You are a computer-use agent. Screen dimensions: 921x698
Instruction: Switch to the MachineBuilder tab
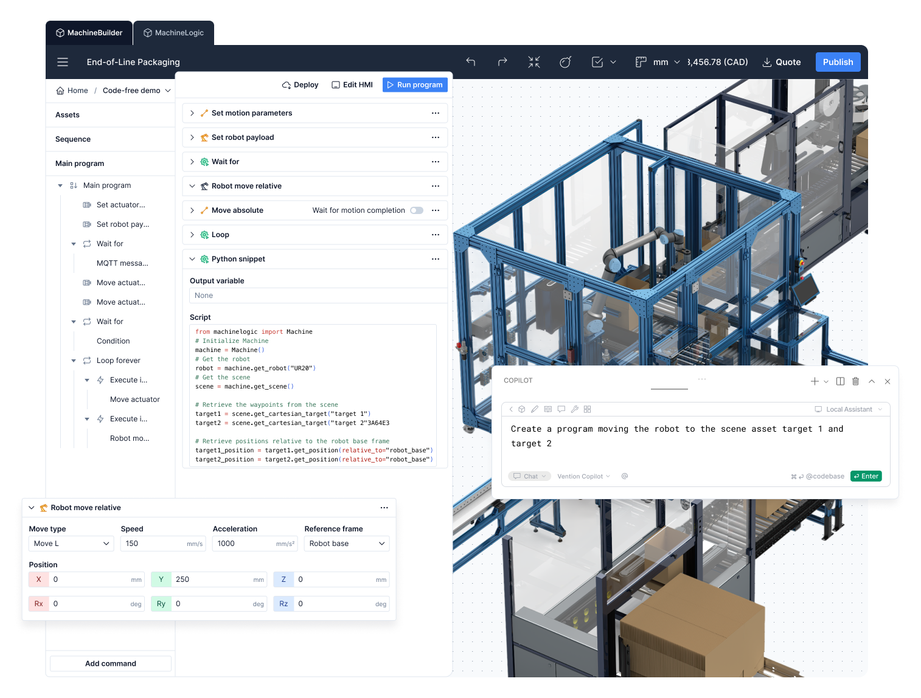89,33
